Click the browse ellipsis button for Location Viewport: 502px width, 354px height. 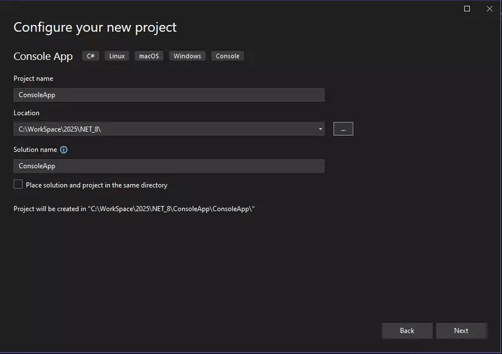point(343,129)
